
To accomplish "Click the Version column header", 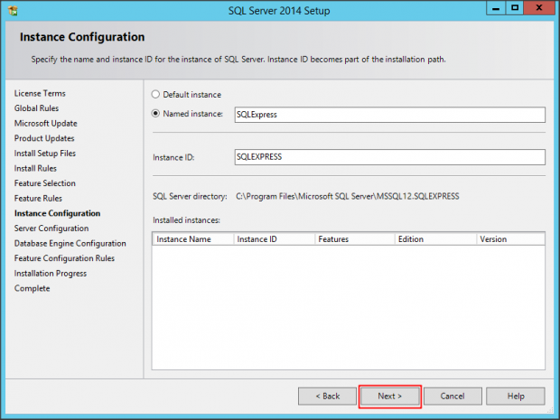I will (x=510, y=239).
